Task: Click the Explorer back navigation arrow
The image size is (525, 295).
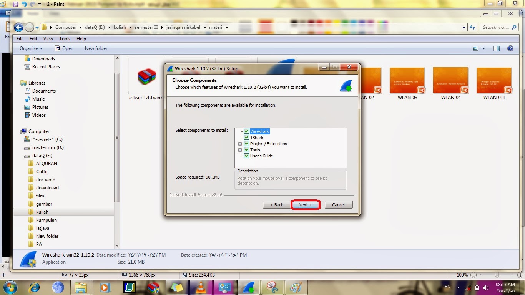Action: [18, 27]
